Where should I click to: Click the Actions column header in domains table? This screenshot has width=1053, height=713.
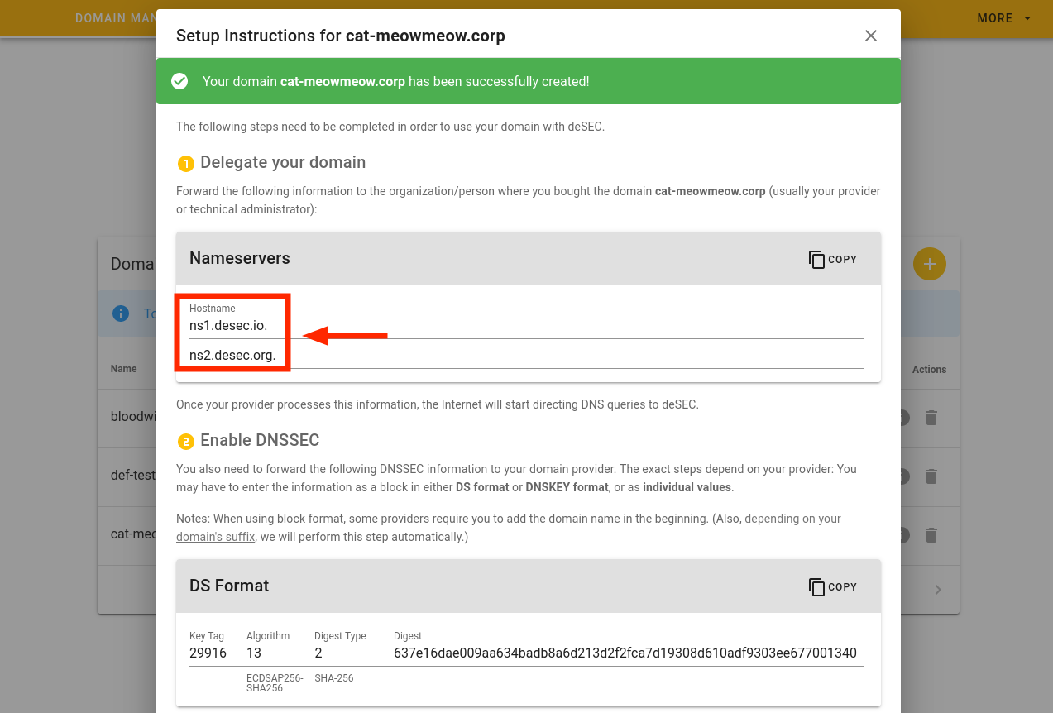click(x=929, y=370)
